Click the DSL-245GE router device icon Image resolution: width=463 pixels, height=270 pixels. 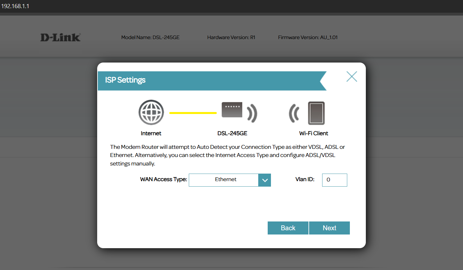coord(232,110)
